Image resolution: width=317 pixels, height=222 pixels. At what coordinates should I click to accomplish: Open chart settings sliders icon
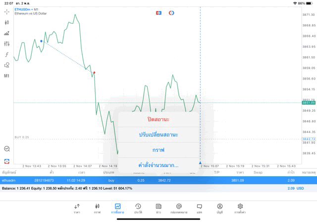(x=7, y=44)
